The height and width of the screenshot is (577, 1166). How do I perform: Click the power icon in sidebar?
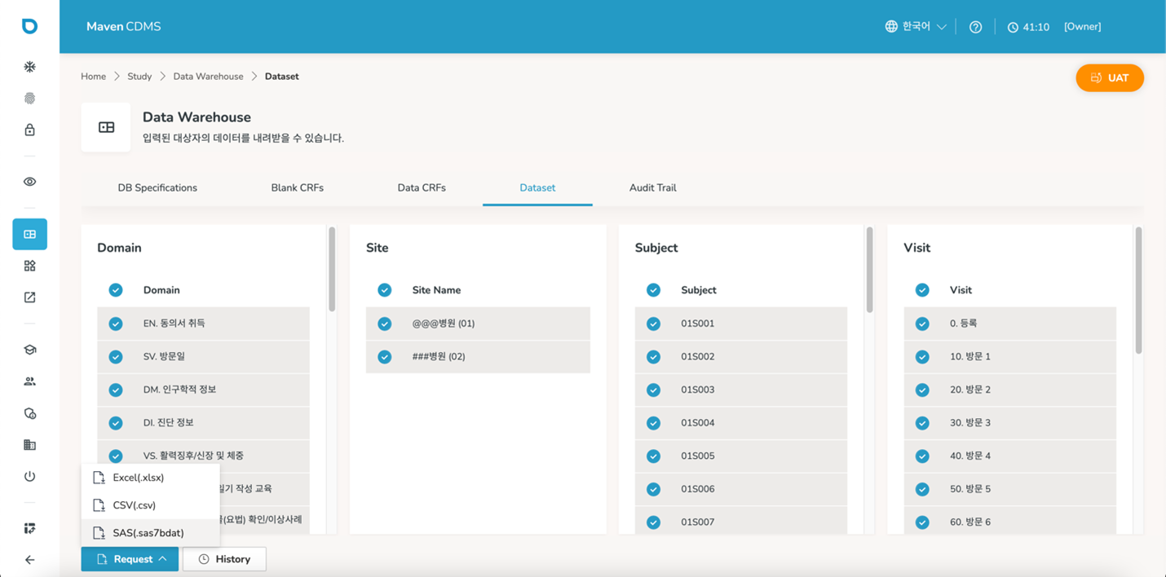click(29, 477)
